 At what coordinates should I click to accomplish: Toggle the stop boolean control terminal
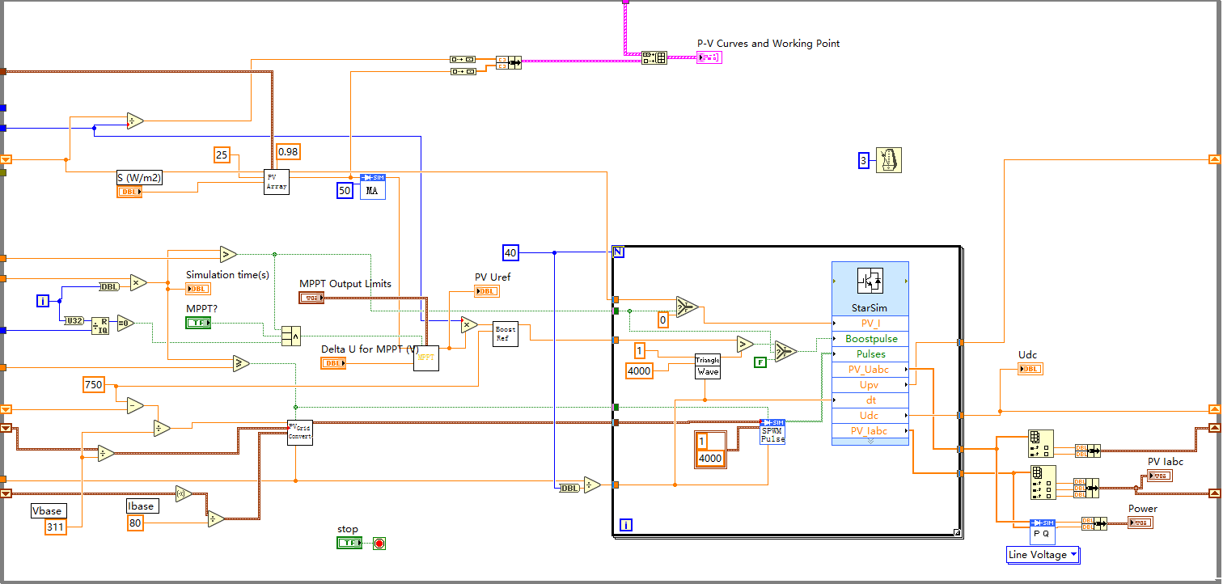pos(349,543)
